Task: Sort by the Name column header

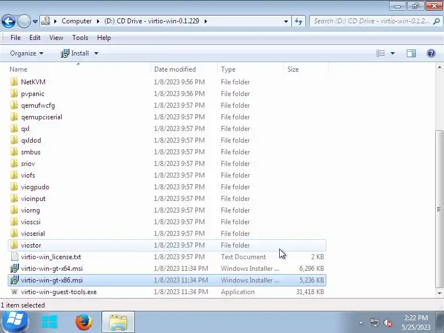Action: [18, 69]
